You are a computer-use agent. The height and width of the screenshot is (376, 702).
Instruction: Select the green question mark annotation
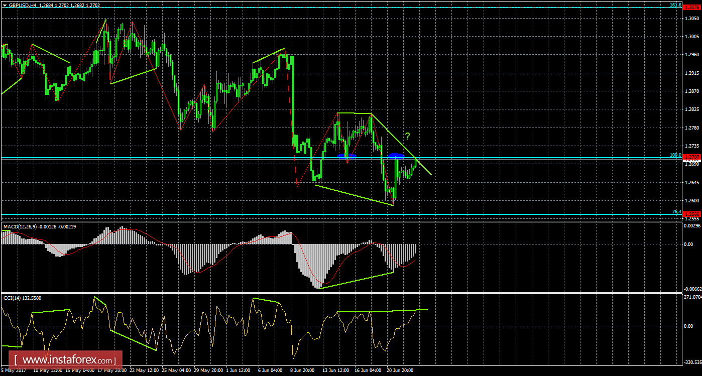(x=408, y=136)
